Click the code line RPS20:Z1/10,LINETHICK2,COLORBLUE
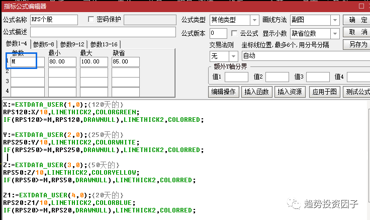370x220 pixels. (x=69, y=203)
